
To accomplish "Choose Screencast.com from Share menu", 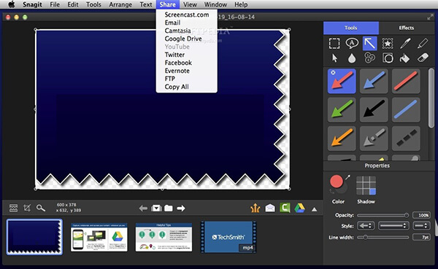I will pyautogui.click(x=187, y=15).
